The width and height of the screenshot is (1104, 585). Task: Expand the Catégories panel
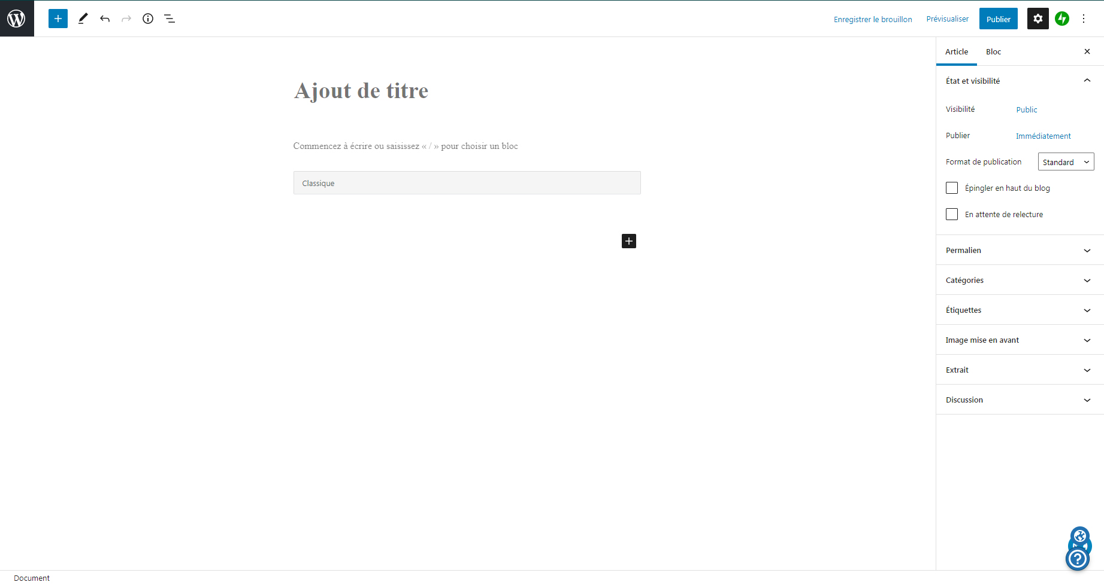1020,280
